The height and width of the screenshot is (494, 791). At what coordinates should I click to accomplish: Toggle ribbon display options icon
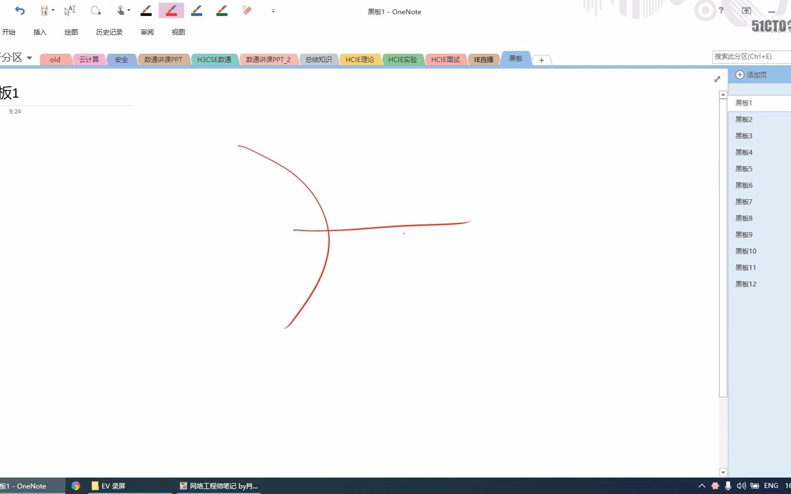click(x=747, y=11)
